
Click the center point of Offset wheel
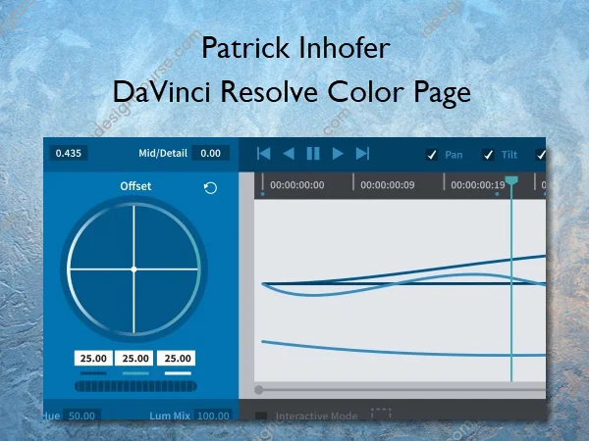click(x=134, y=268)
